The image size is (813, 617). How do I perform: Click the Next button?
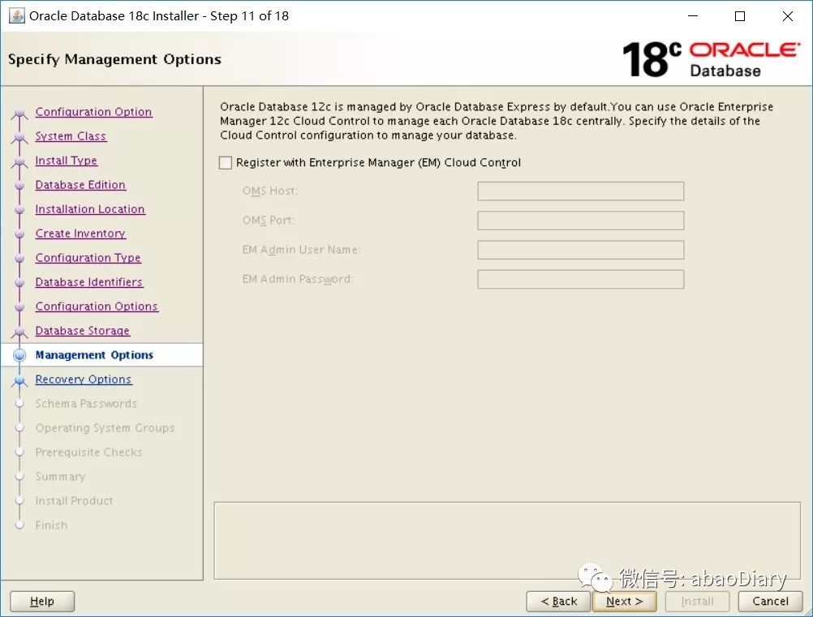click(x=624, y=602)
